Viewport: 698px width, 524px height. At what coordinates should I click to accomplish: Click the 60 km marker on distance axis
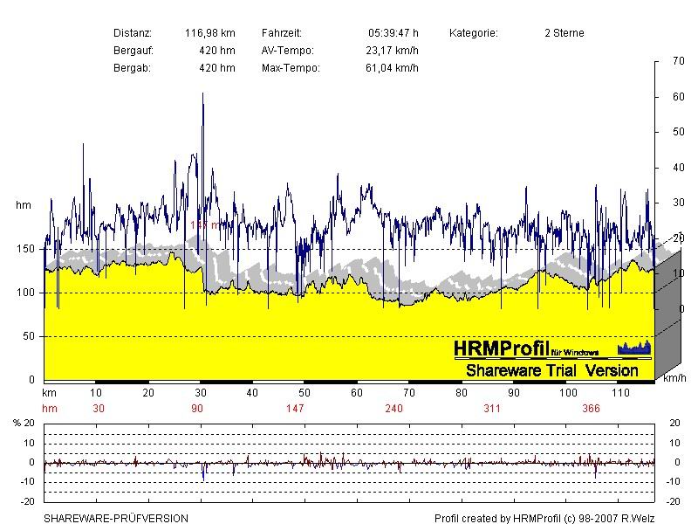click(356, 394)
